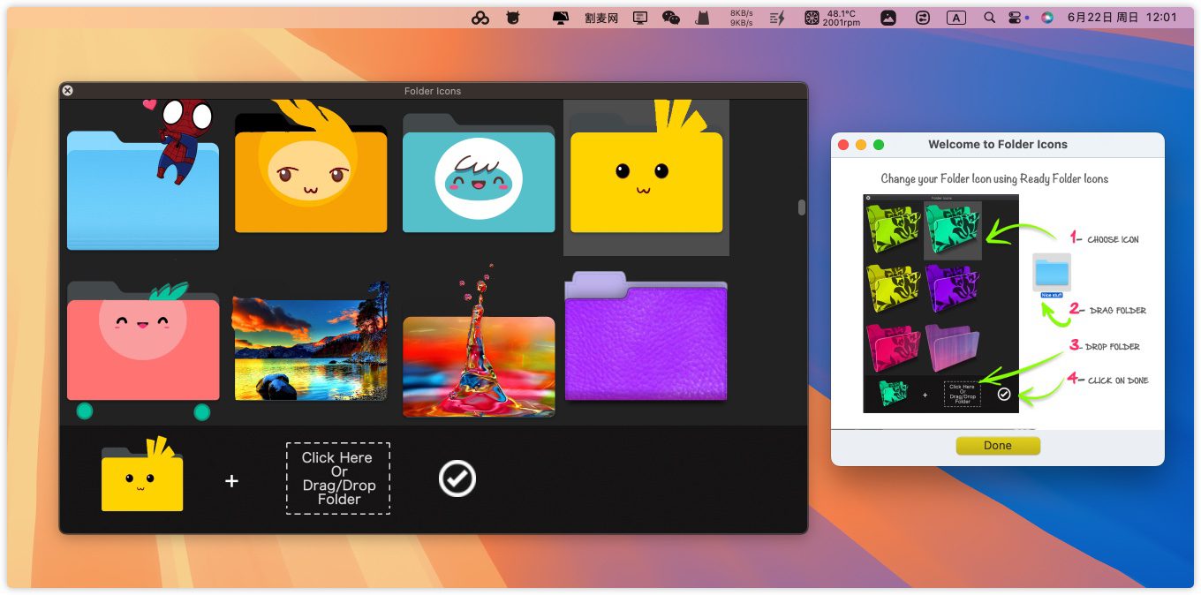Click the 'Welcome to Folder Icons' title

[998, 145]
